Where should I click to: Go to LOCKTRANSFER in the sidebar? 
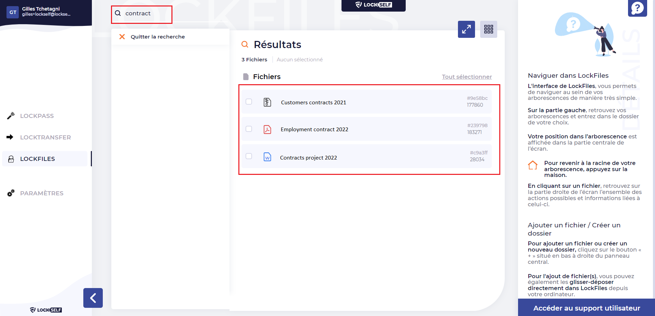[45, 137]
